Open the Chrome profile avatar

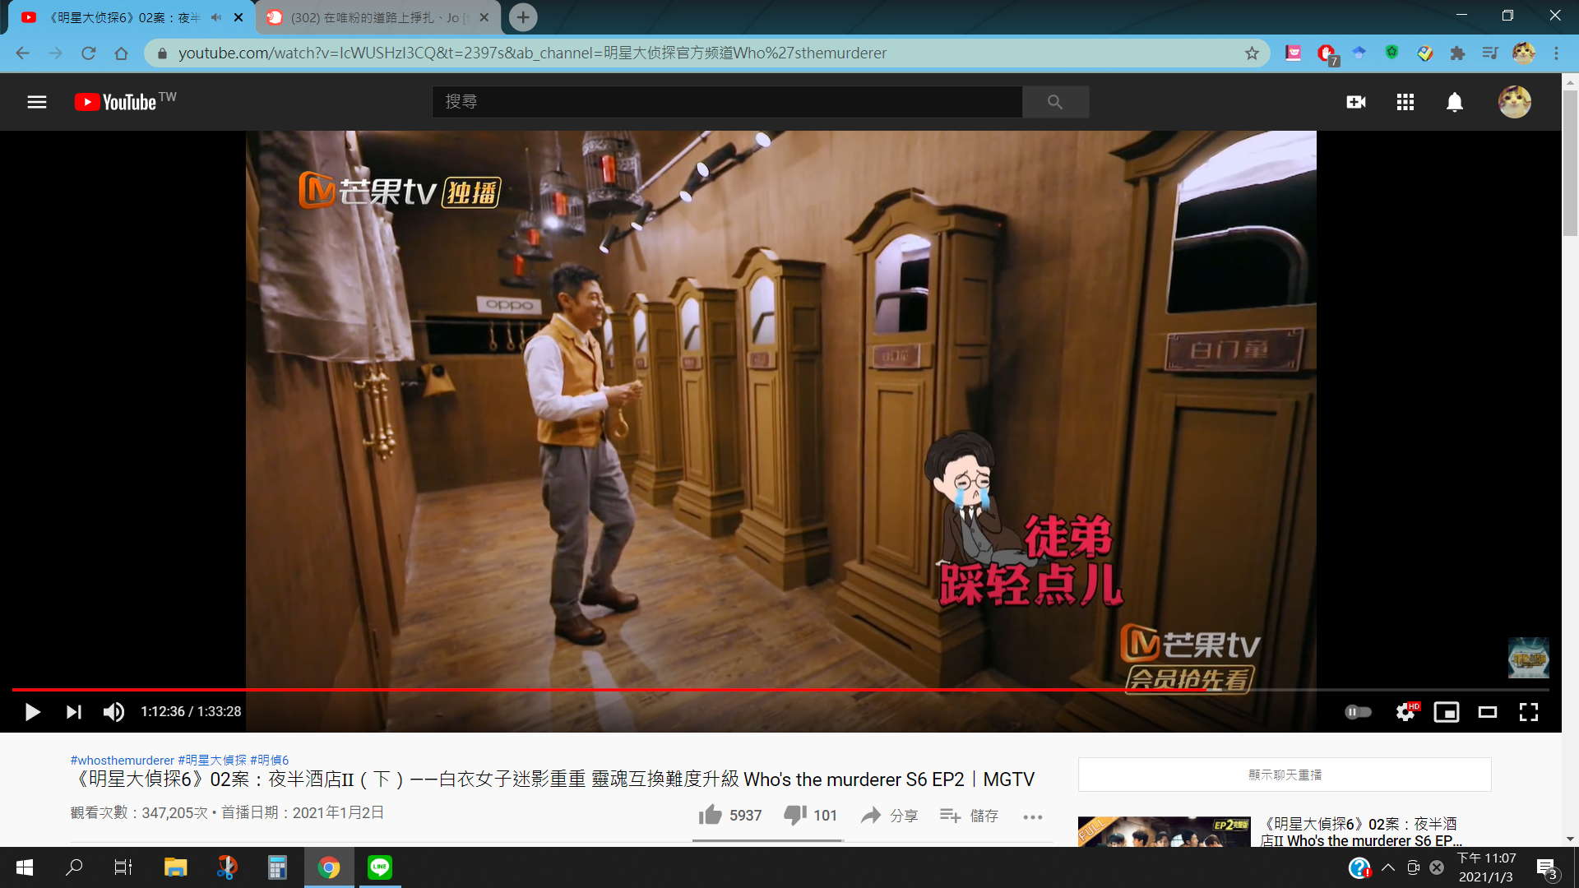click(x=1523, y=53)
